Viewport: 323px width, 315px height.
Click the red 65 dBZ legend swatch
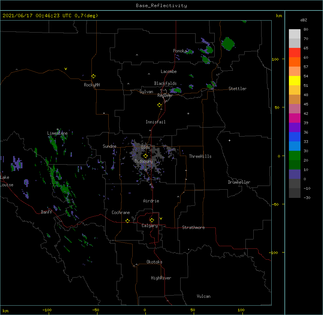click(295, 53)
